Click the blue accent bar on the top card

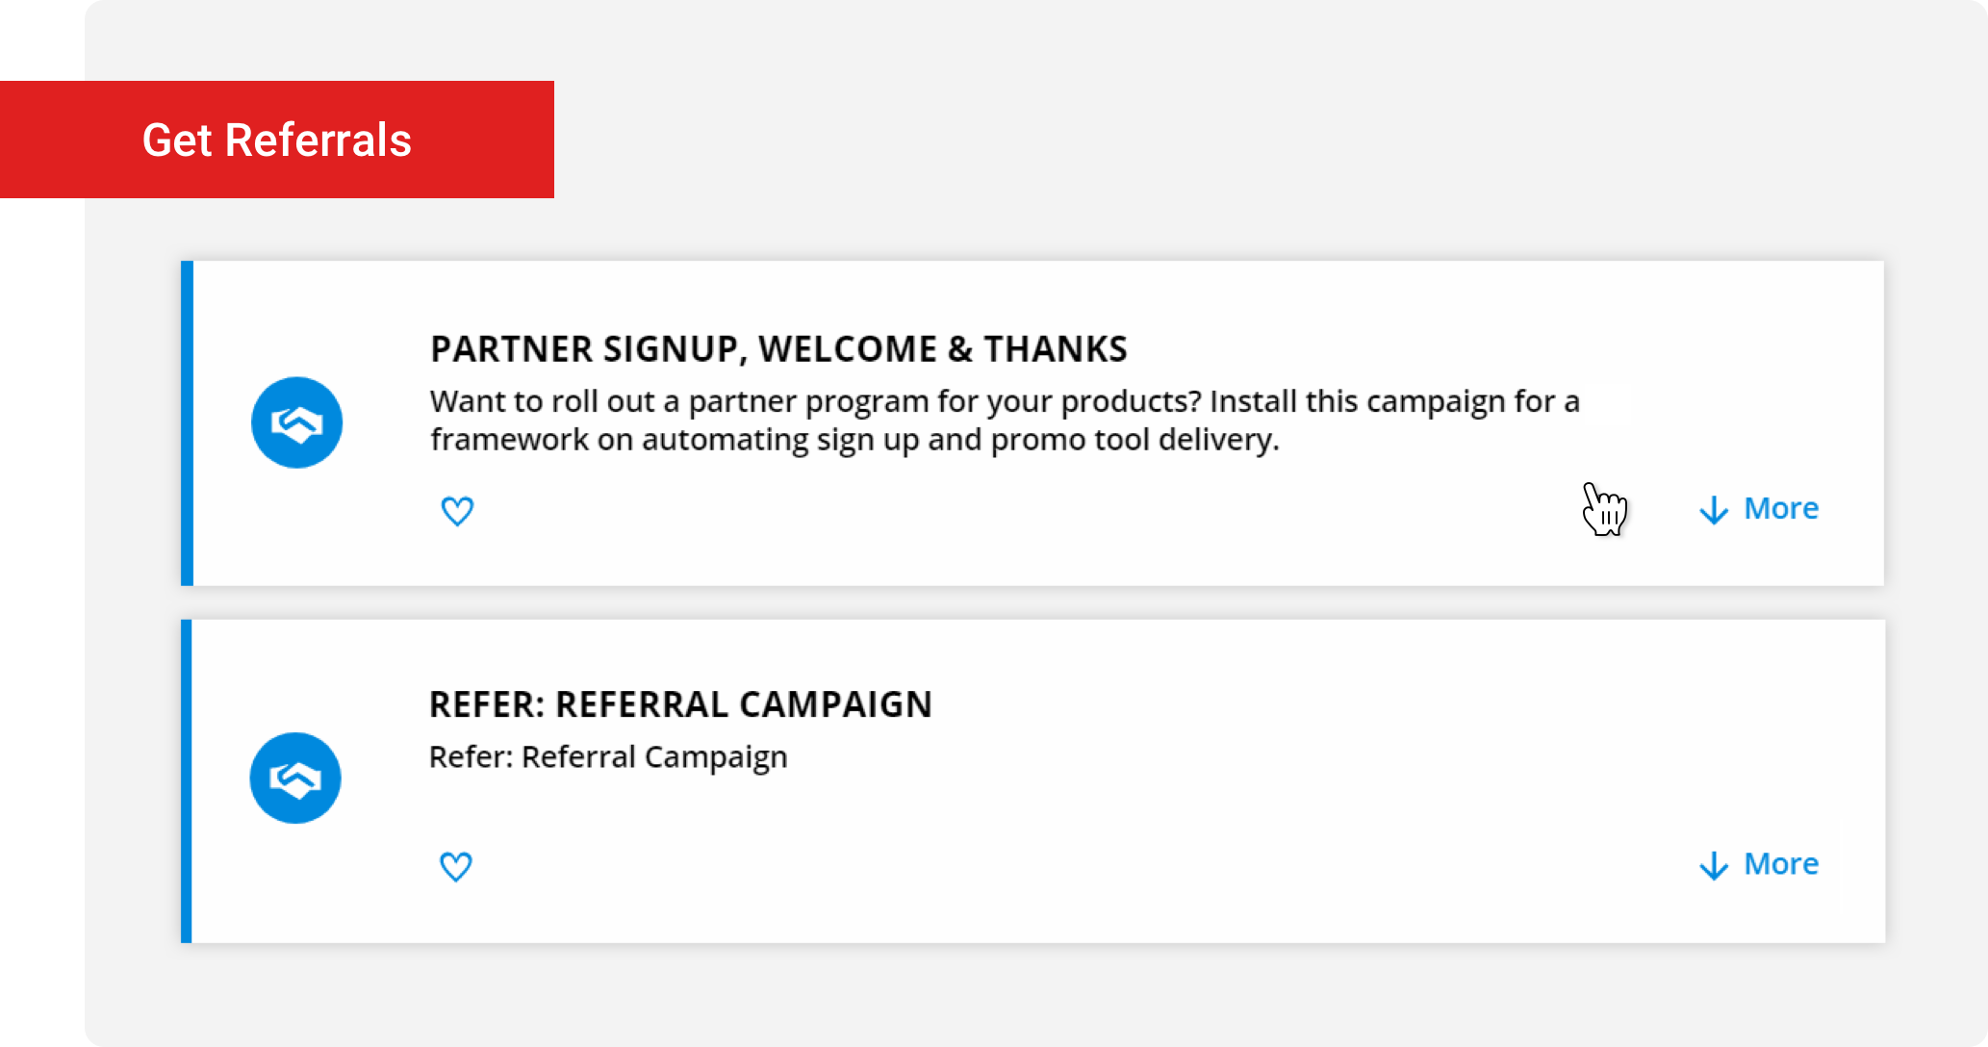click(186, 421)
